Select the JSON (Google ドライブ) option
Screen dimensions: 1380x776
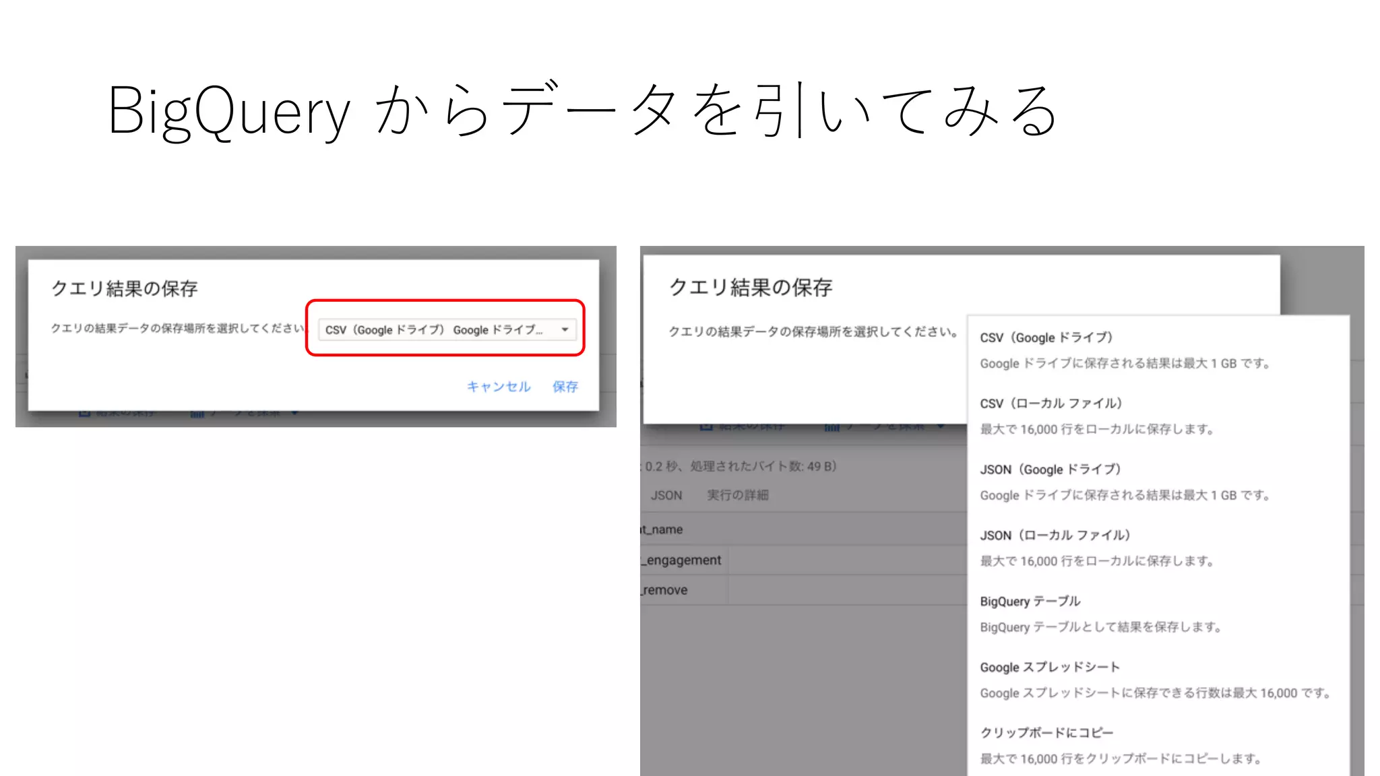(x=1158, y=482)
